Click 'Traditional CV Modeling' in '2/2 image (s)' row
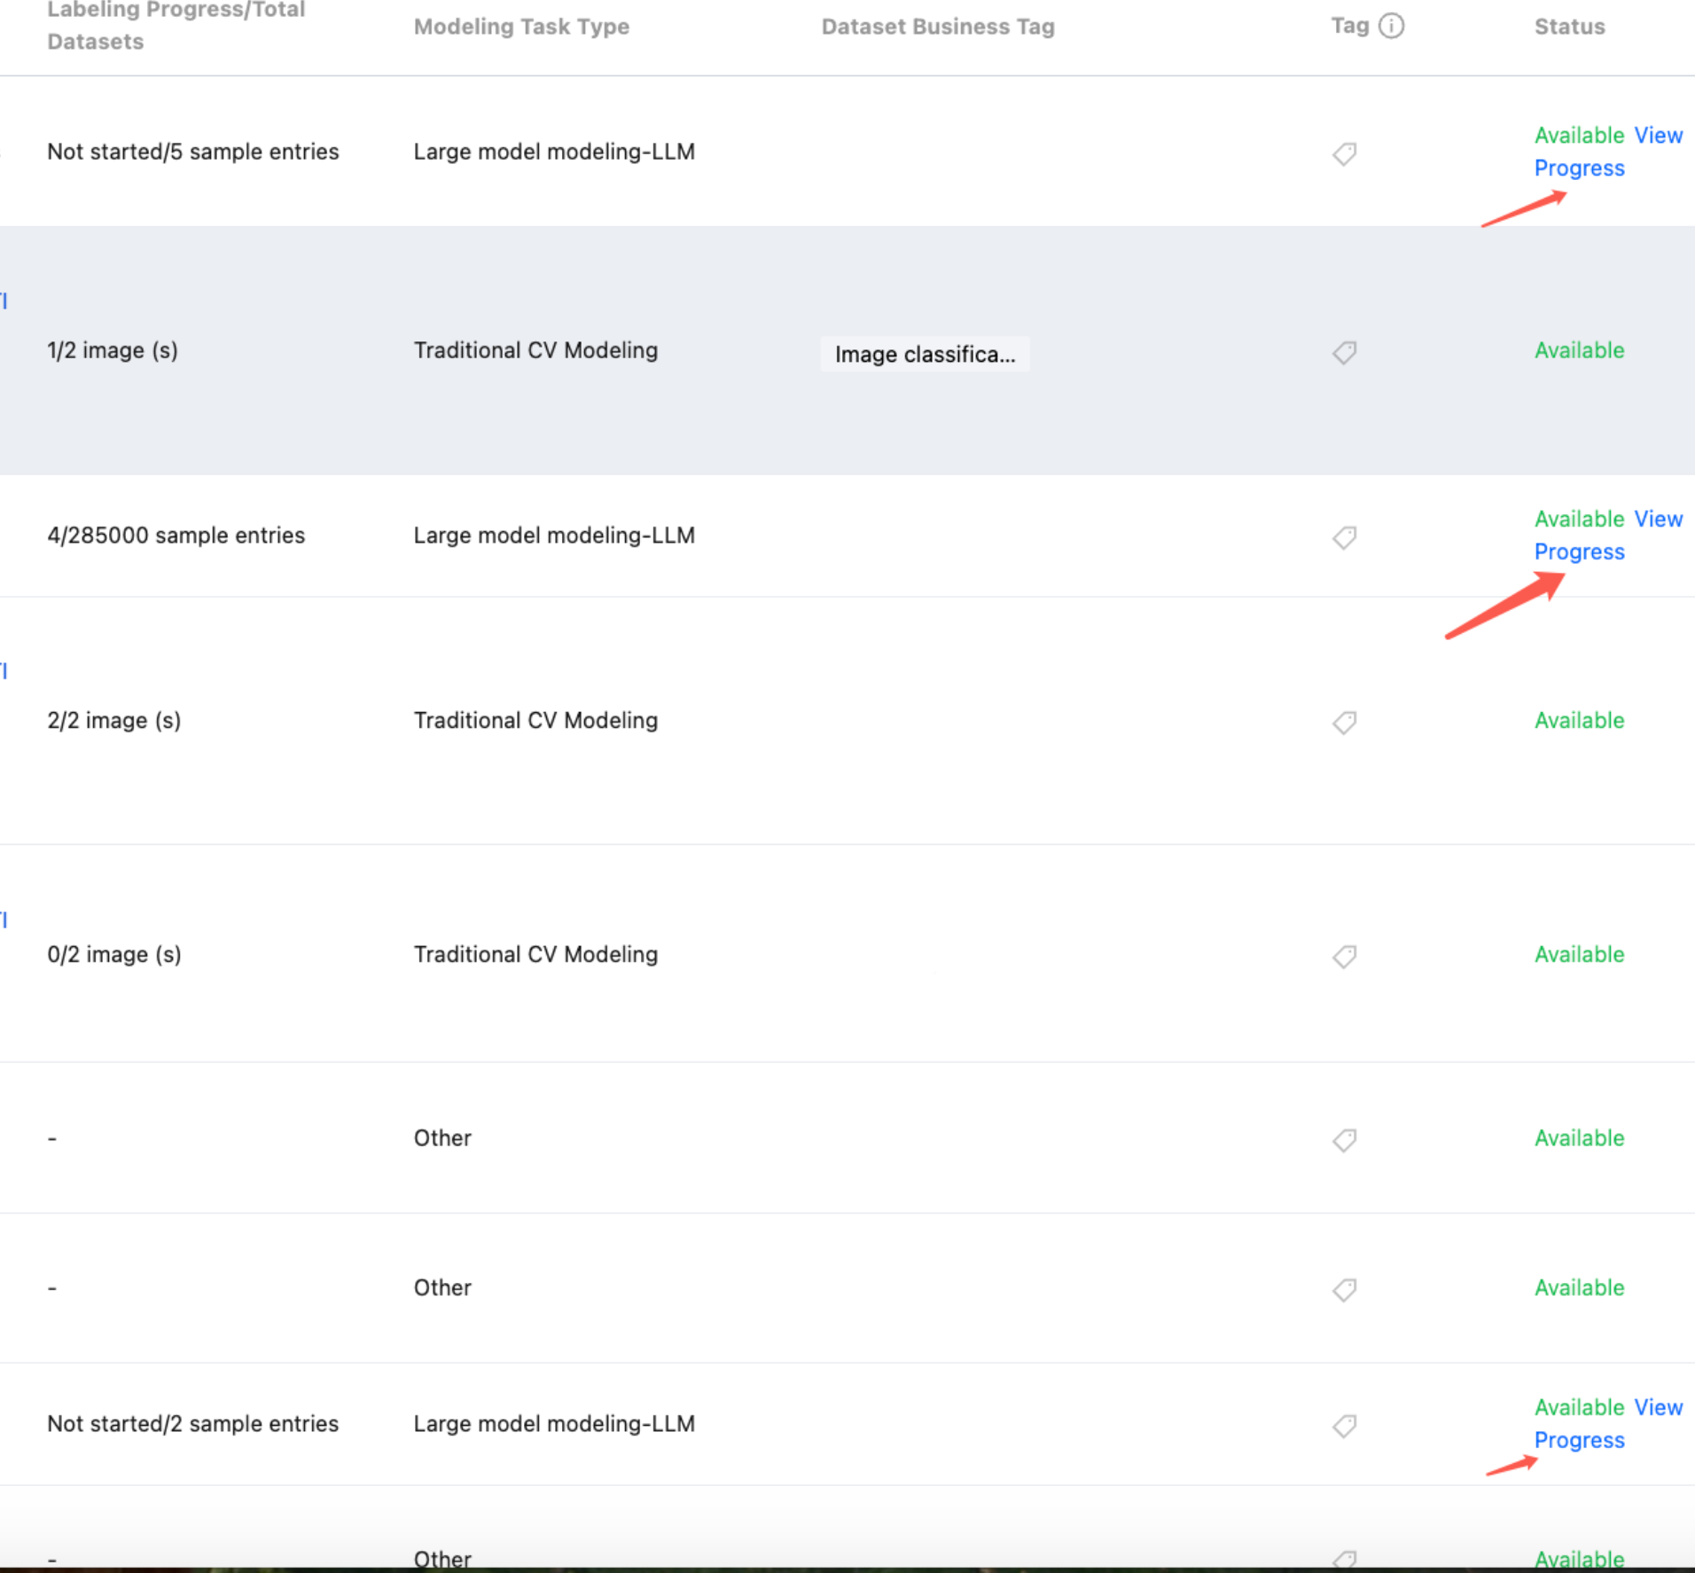Image resolution: width=1695 pixels, height=1573 pixels. 535,720
